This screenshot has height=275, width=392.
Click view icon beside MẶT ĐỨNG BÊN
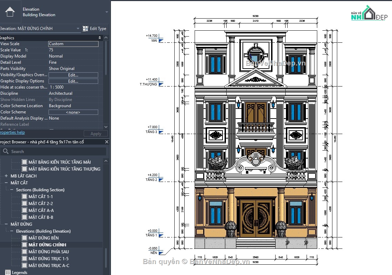[24, 238]
